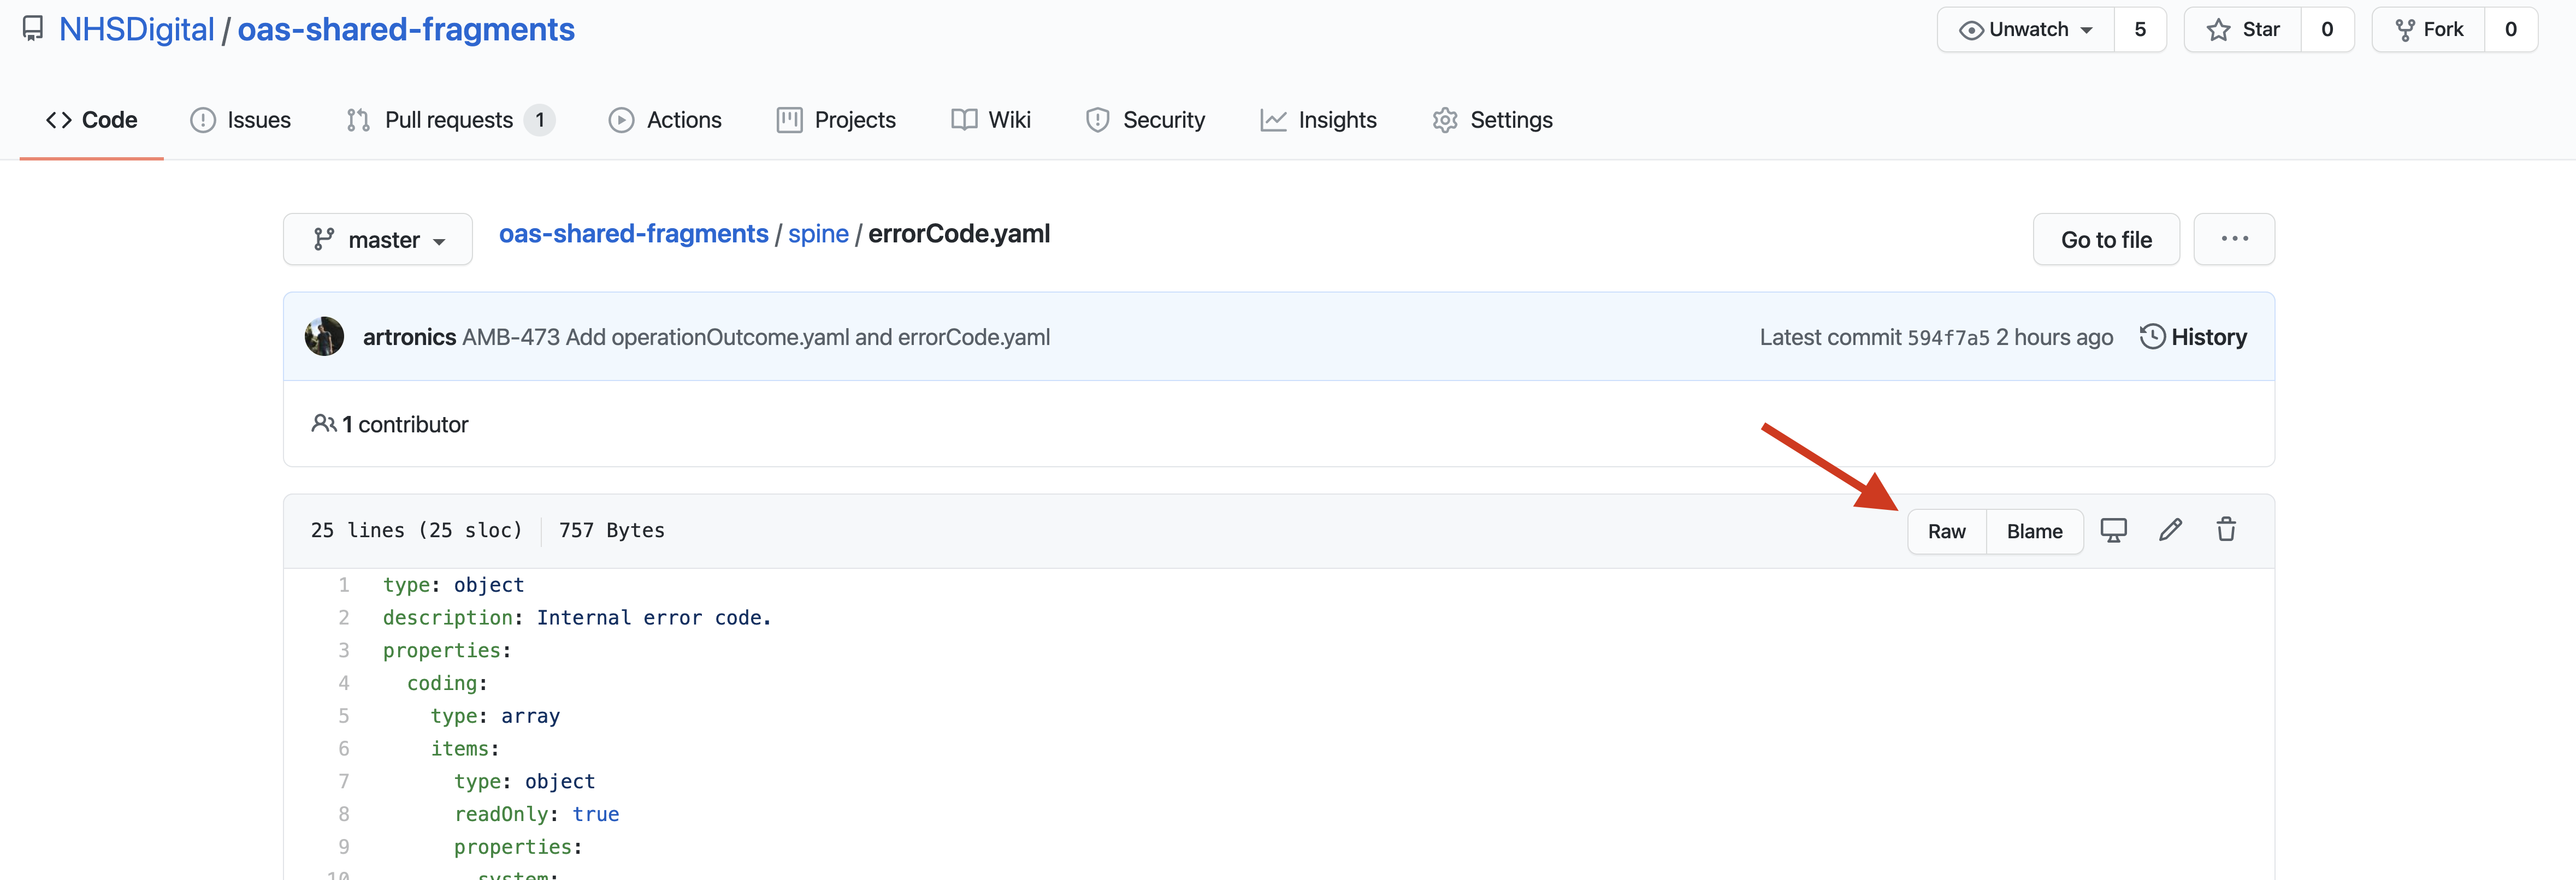This screenshot has width=2576, height=880.
Task: Open file in GitHub Desktop icon
Action: 2112,531
